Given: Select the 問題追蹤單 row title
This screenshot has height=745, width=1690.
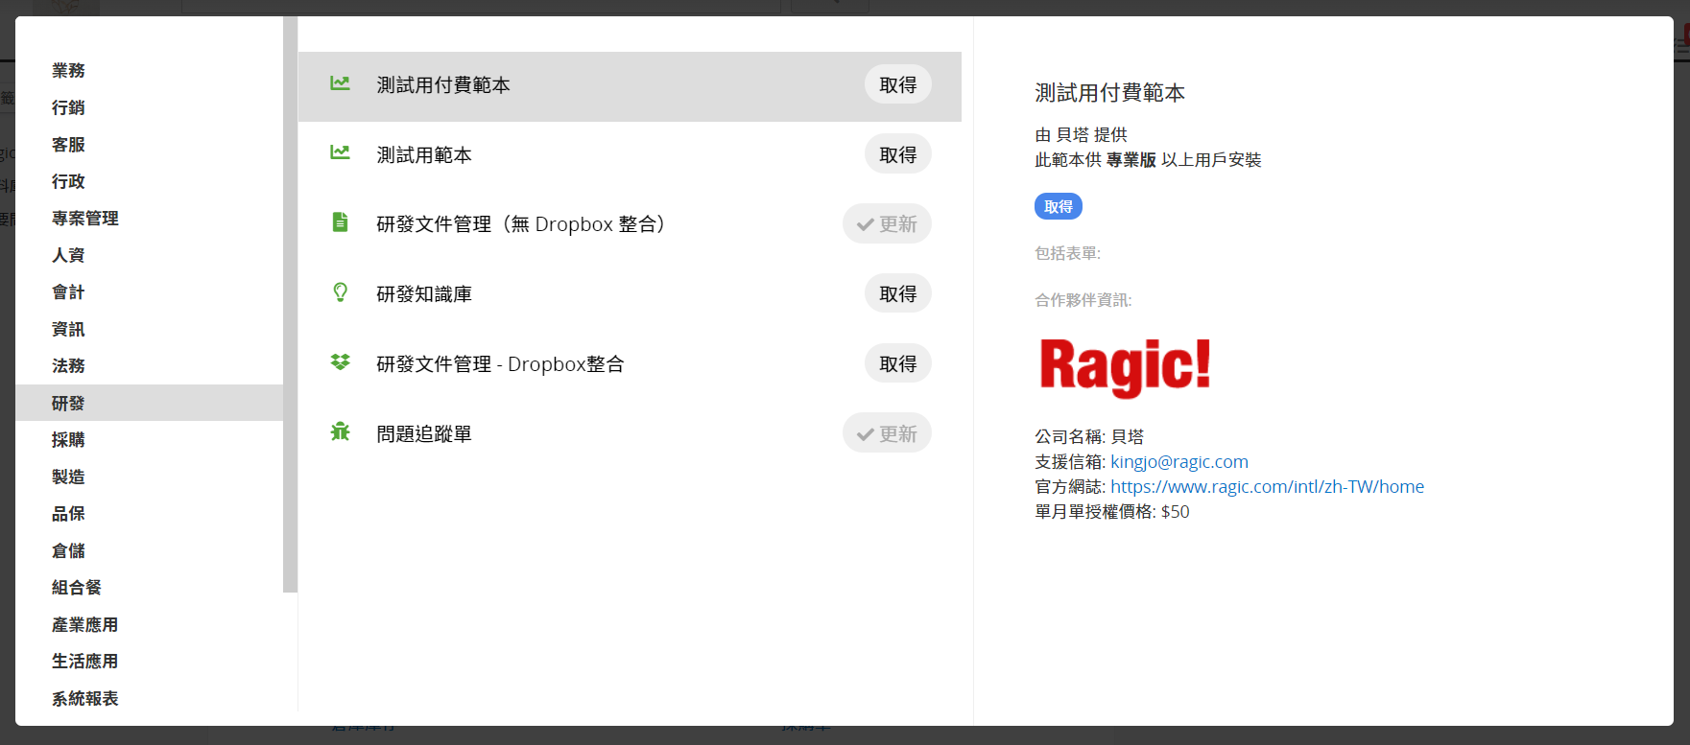Looking at the screenshot, I should click(x=424, y=433).
